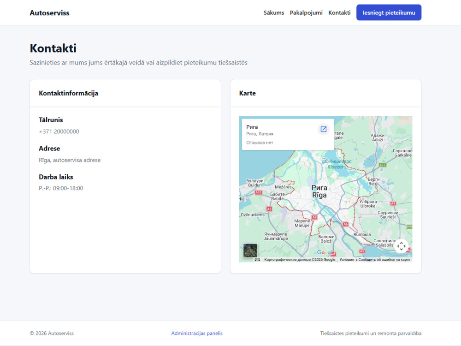
Task: Click the Rumbula label on the map
Action: (362, 234)
